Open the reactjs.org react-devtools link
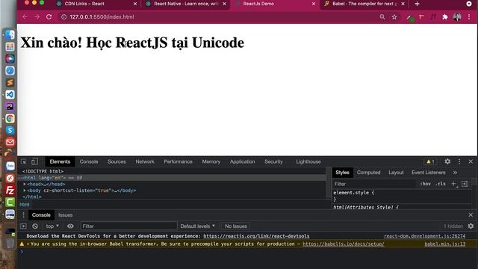Viewport: 478px width, 269px height. pos(256,236)
